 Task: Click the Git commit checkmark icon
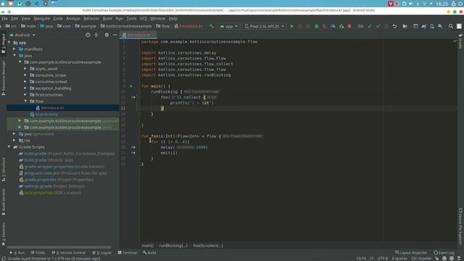378,26
